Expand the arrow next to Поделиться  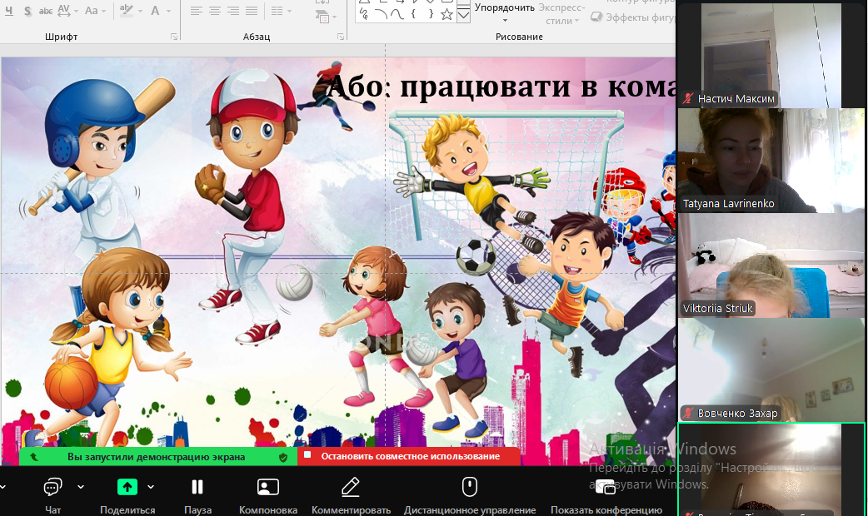[151, 487]
